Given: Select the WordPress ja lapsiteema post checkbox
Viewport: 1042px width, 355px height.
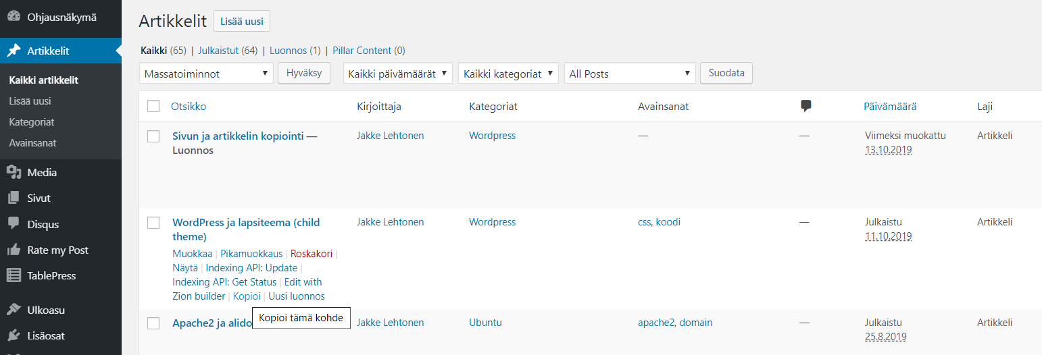Looking at the screenshot, I should (153, 223).
